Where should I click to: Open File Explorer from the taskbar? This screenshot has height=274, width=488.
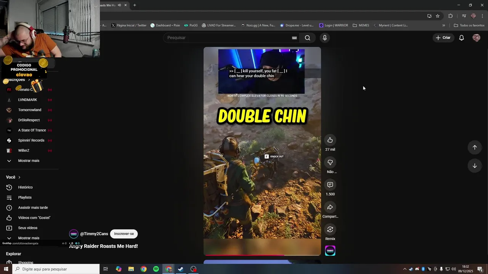pyautogui.click(x=131, y=269)
